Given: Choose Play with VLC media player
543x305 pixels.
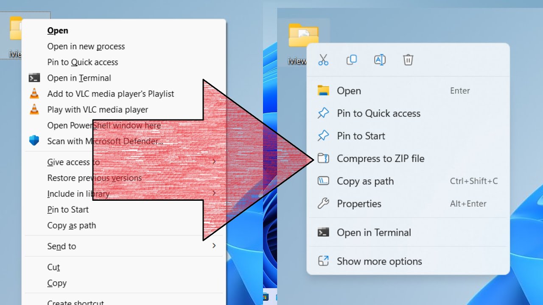Looking at the screenshot, I should 98,110.
